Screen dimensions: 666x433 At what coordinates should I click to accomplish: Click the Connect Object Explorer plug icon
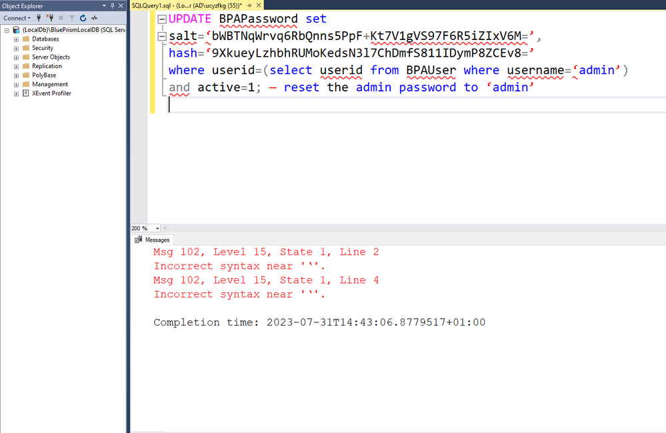39,18
